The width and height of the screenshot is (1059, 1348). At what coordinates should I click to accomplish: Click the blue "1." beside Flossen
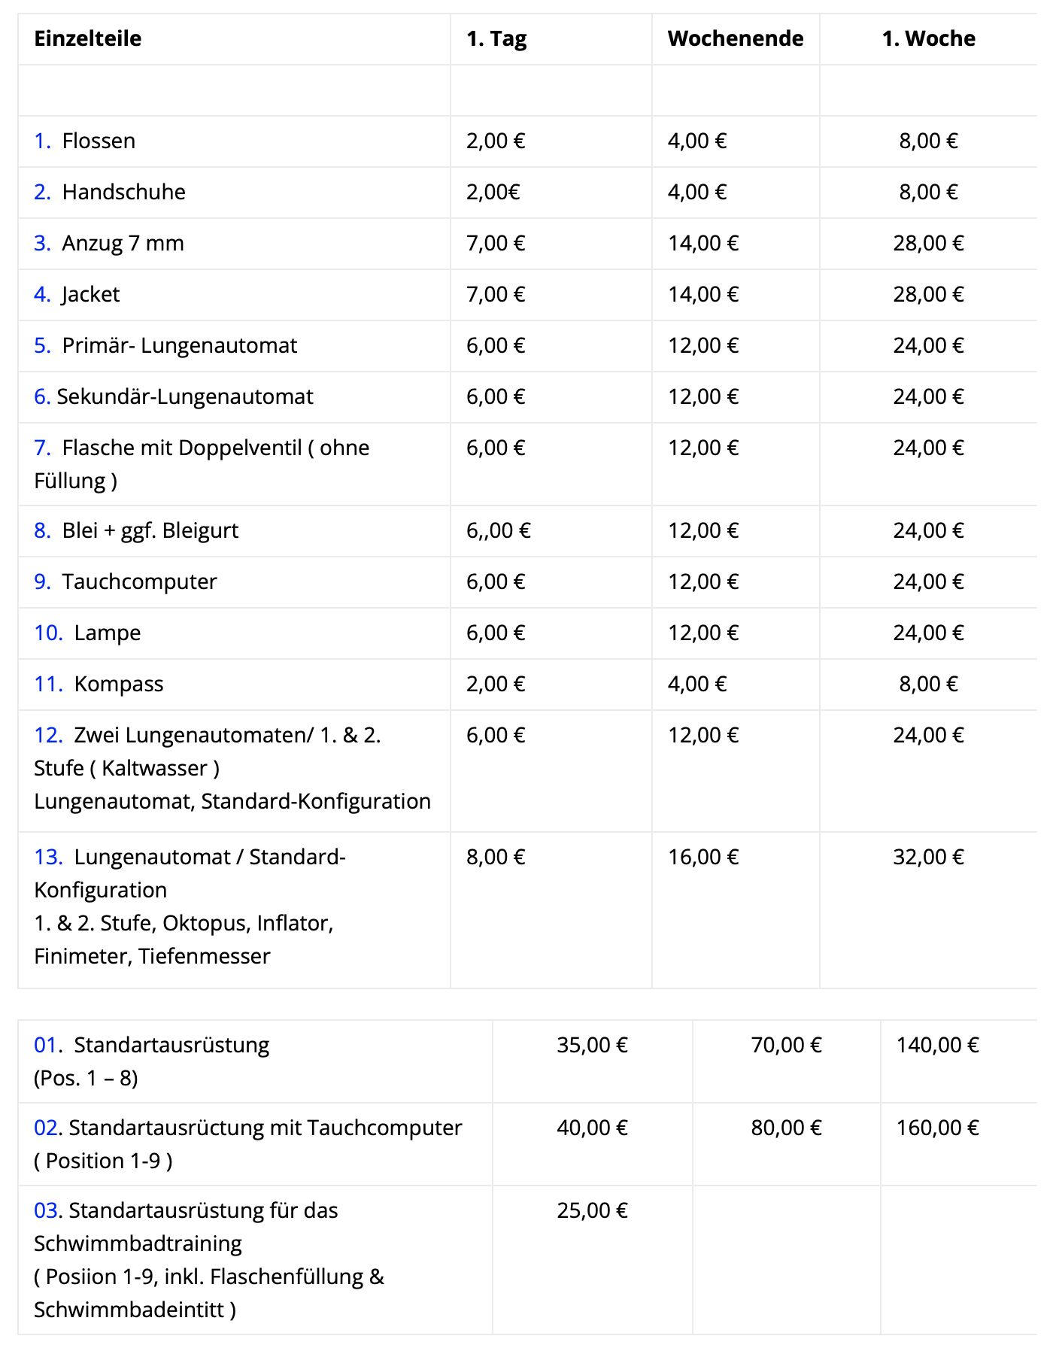tap(42, 141)
